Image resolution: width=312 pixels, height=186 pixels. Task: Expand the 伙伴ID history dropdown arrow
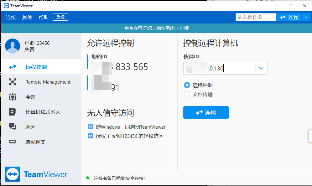click(x=261, y=68)
